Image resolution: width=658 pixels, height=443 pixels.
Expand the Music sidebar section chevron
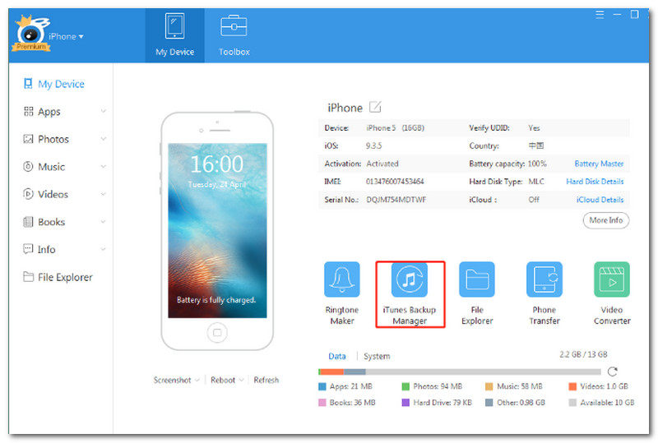(104, 167)
